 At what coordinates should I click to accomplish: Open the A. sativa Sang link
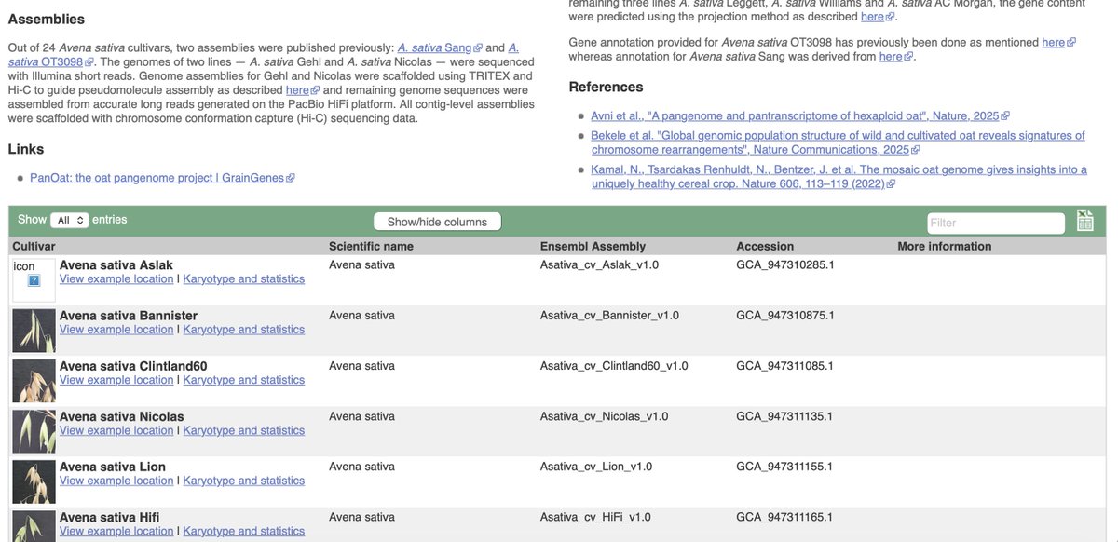click(440, 47)
